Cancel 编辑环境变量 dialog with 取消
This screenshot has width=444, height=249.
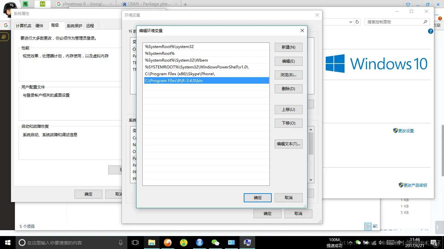pos(289,198)
